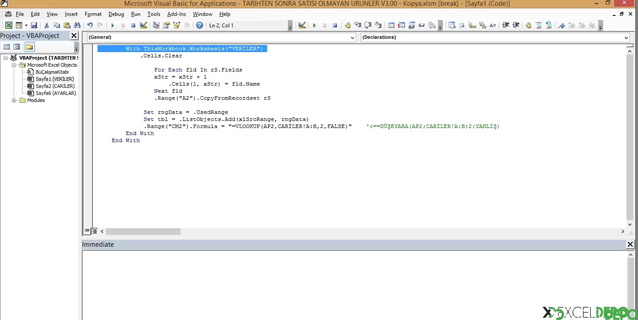Open the Debug menu
This screenshot has height=320, width=638.
pos(116,14)
